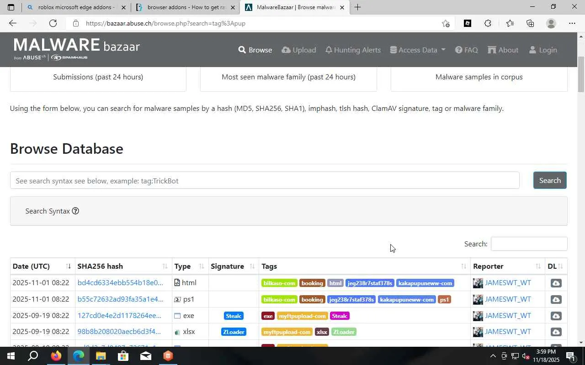Viewport: 585px width, 365px height.
Task: Close the MalwareBazaar browser tab
Action: 342,7
